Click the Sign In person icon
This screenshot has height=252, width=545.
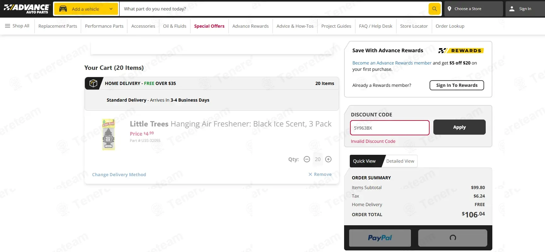tap(512, 9)
